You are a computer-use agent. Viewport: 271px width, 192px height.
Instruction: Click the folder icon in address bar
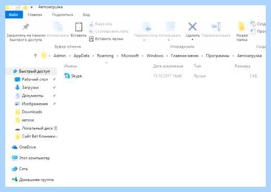pyautogui.click(x=44, y=56)
